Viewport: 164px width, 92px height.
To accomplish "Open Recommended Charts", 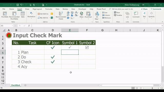I will point(61,16).
